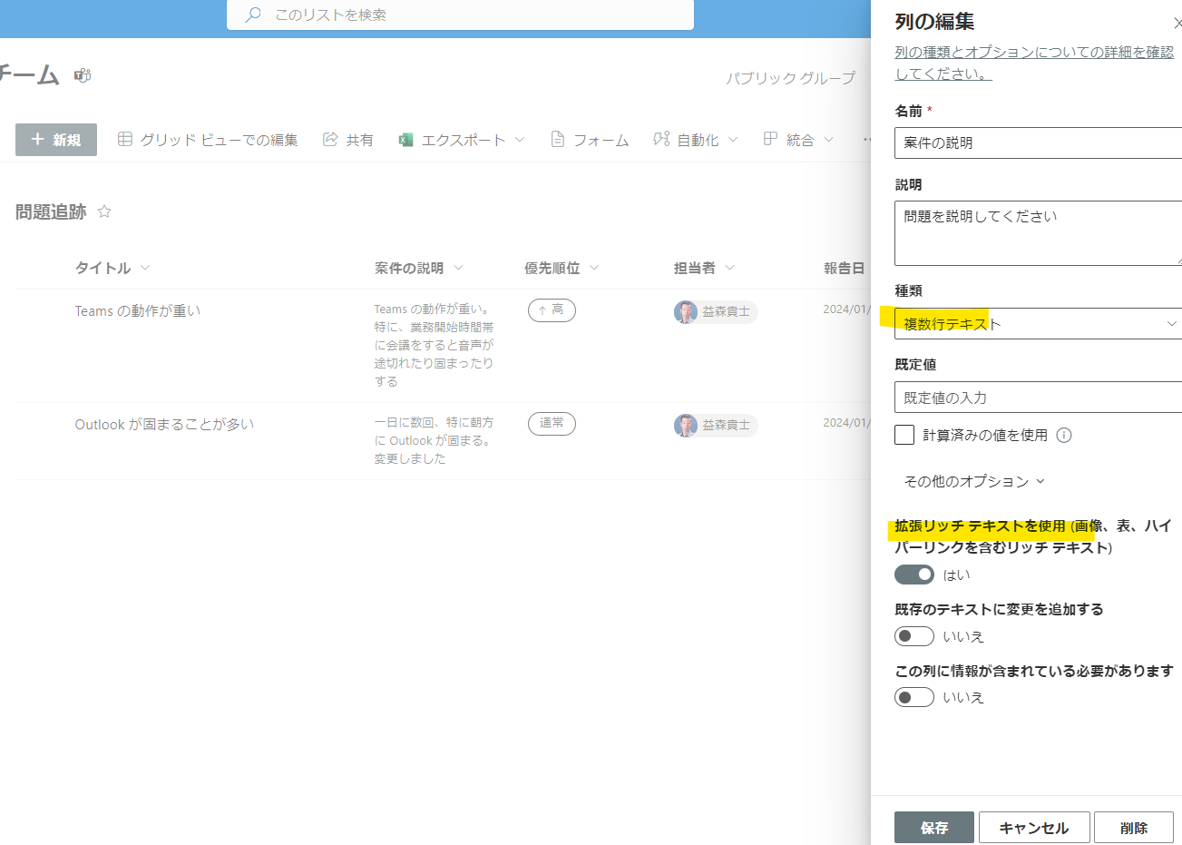Favorite the 問題追跡 list star

(x=104, y=211)
